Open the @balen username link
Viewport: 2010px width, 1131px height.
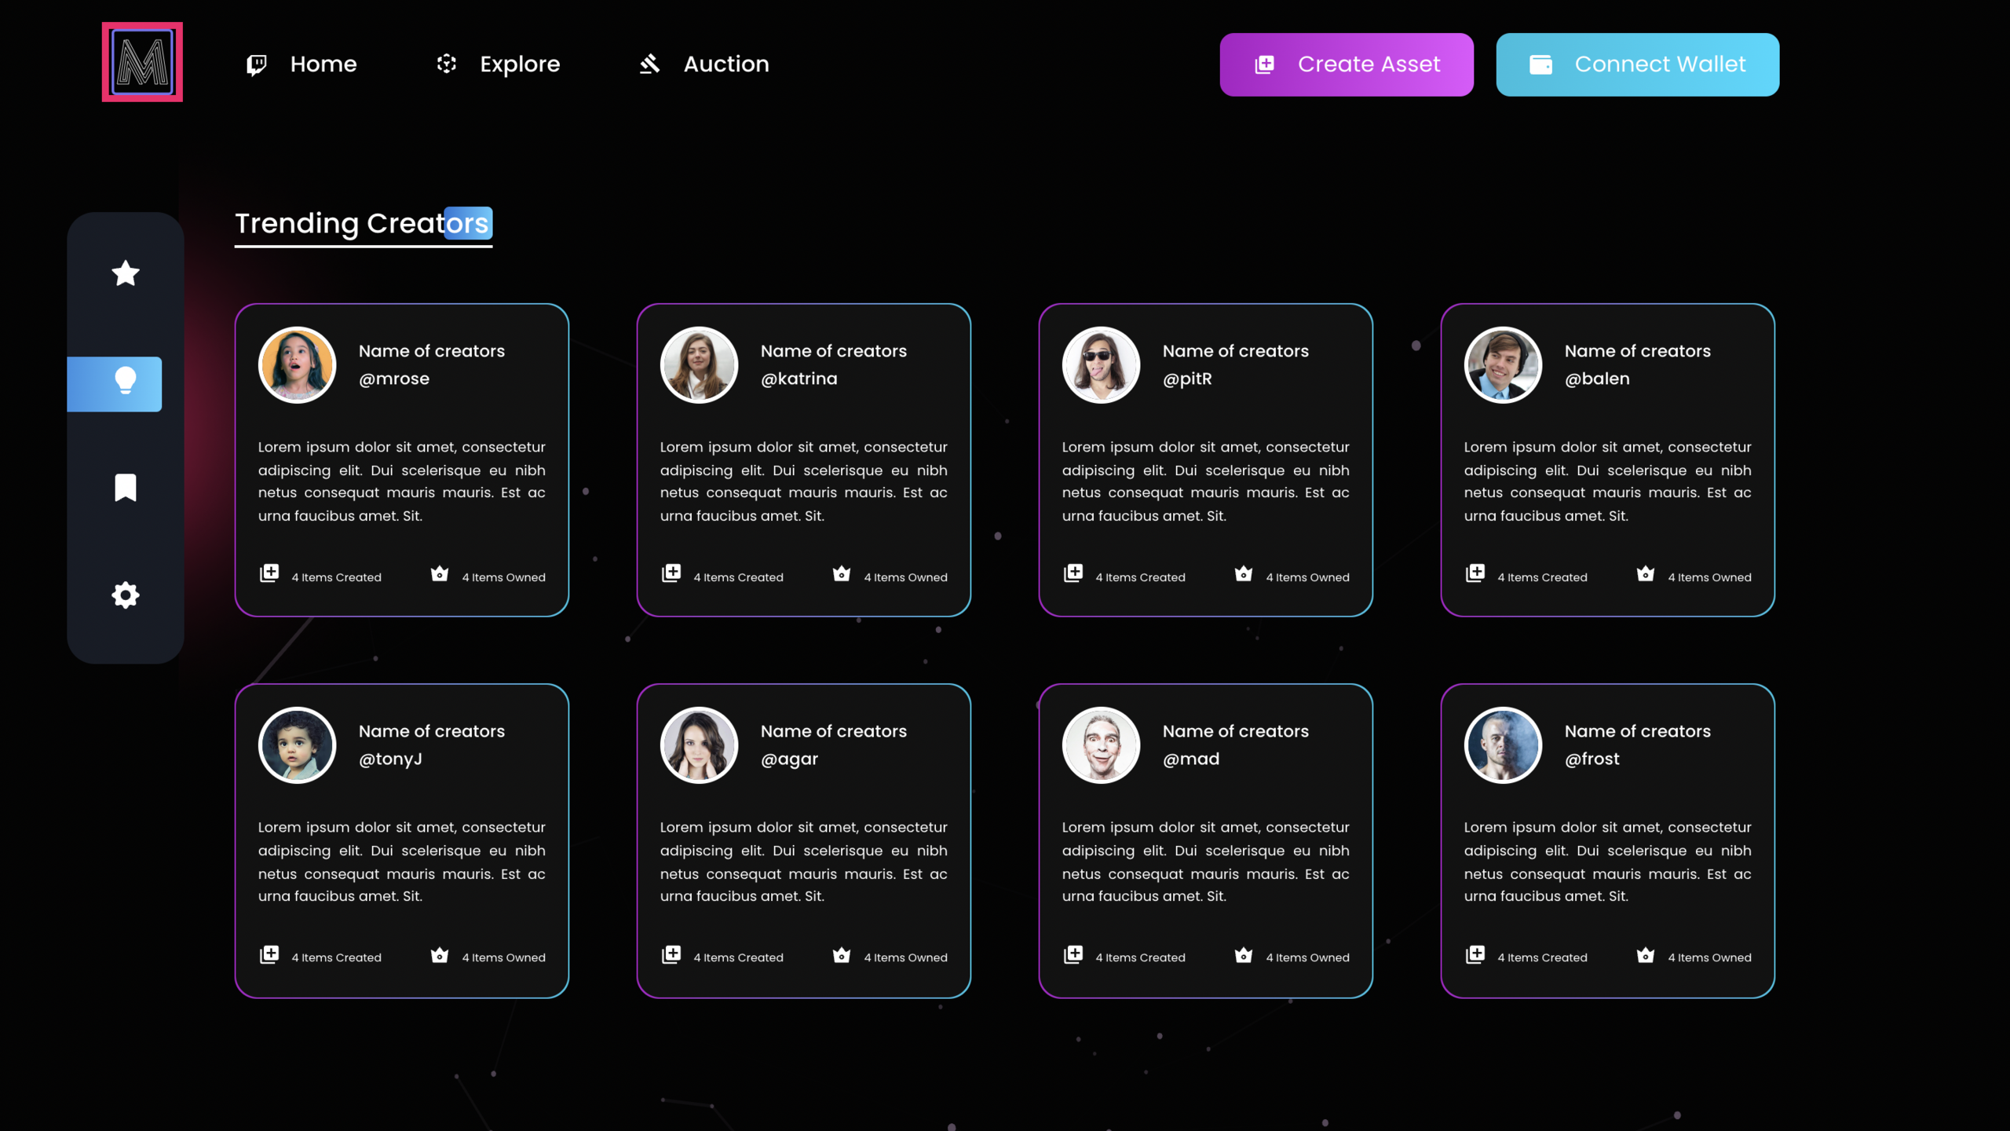tap(1596, 379)
